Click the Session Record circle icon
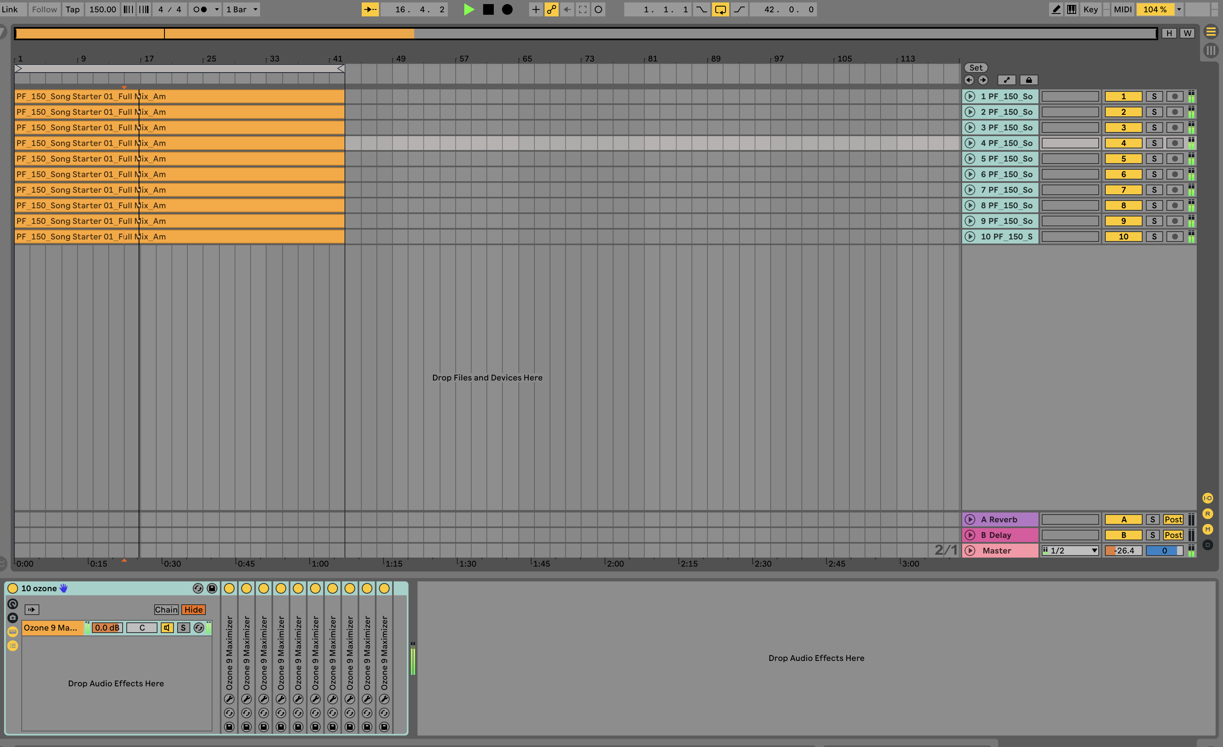 coord(599,9)
